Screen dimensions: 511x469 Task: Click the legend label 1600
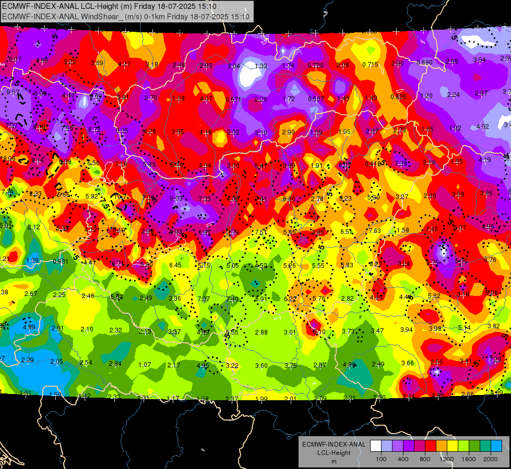click(x=468, y=459)
